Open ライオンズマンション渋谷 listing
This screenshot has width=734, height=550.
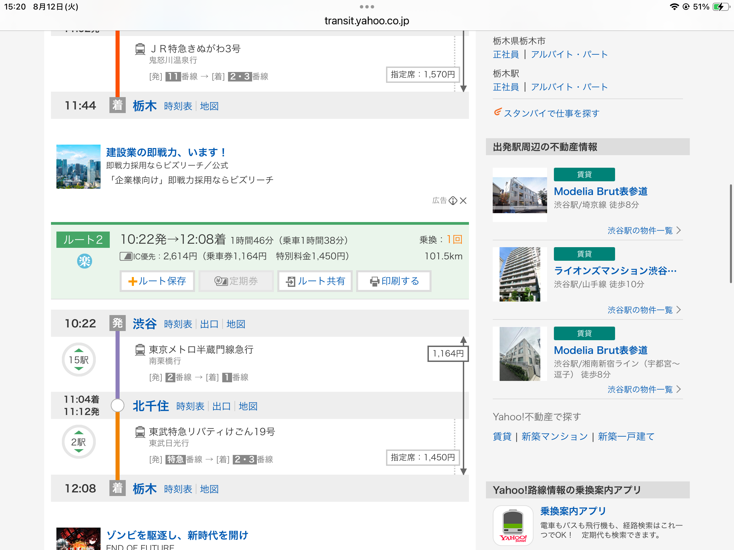(x=615, y=271)
